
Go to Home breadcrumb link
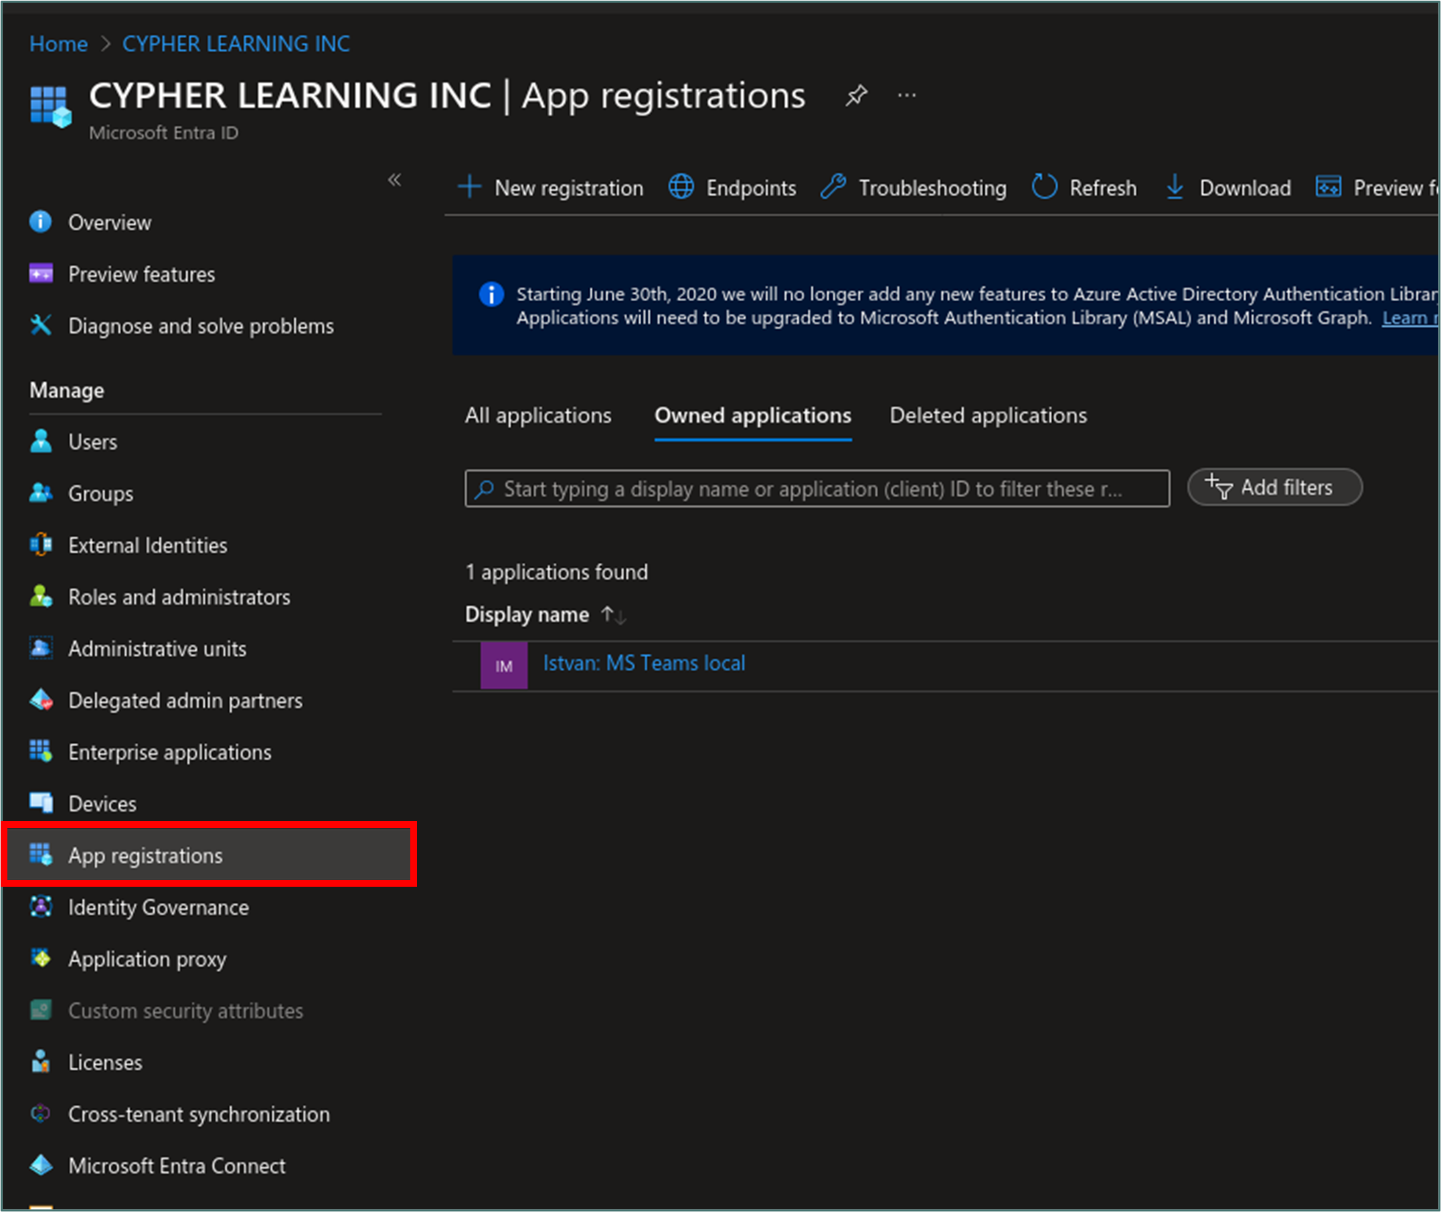coord(58,44)
